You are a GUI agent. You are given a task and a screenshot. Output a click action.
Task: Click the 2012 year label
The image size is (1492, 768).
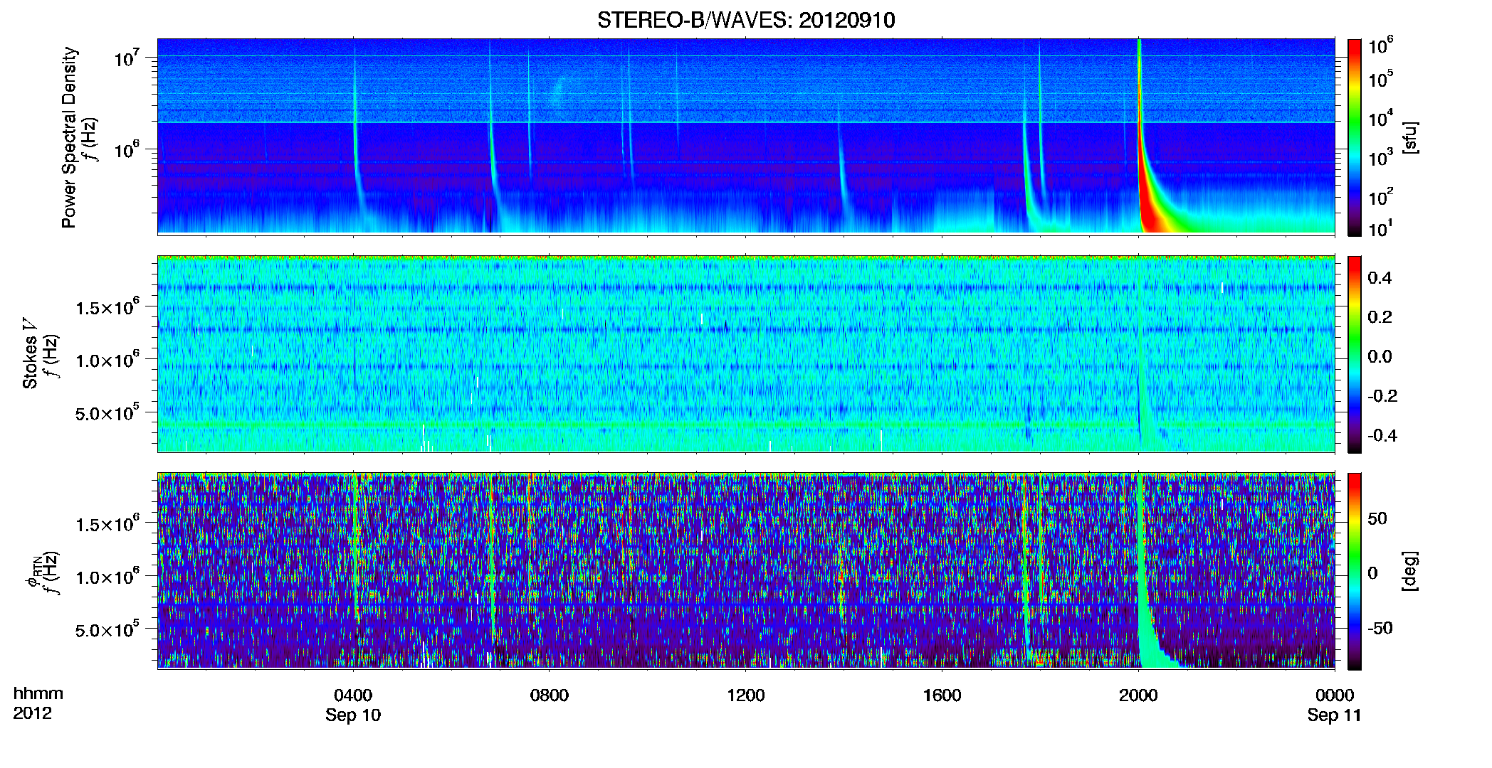pyautogui.click(x=33, y=713)
